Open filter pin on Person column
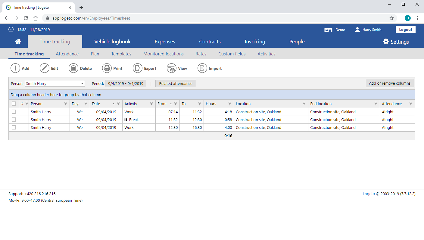This screenshot has height=240, width=424. [x=66, y=104]
